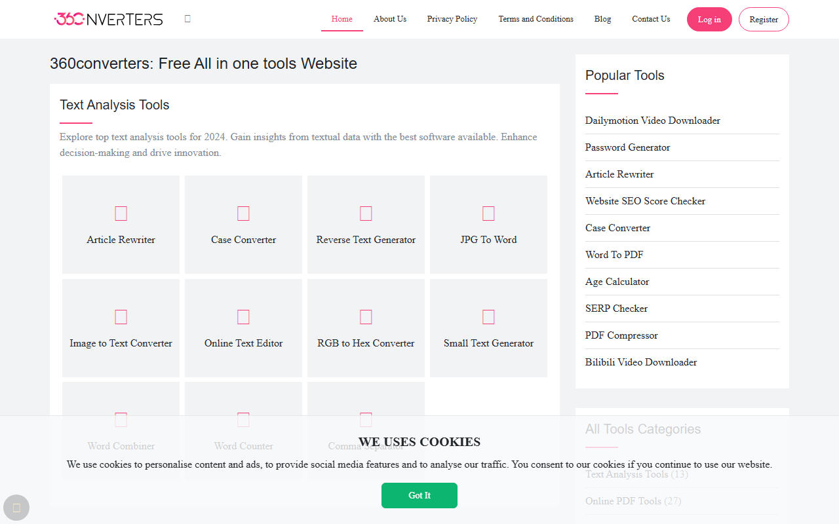Open Bilibili Video Downloader in Popular Tools
This screenshot has height=524, width=839.
click(x=641, y=362)
